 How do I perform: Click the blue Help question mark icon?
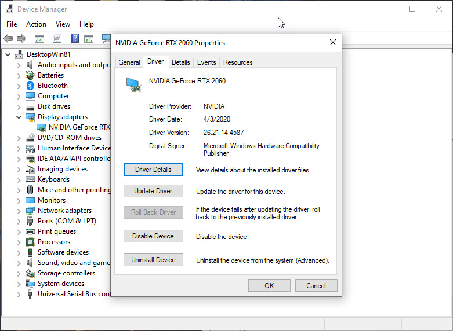[x=75, y=38]
